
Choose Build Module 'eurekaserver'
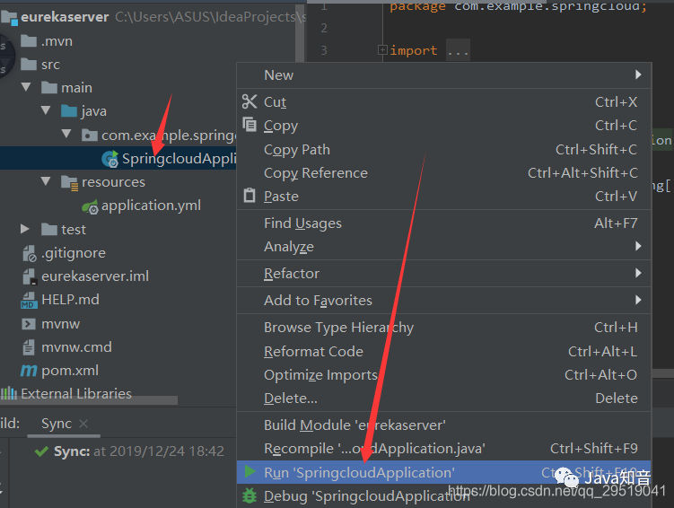pos(444,425)
